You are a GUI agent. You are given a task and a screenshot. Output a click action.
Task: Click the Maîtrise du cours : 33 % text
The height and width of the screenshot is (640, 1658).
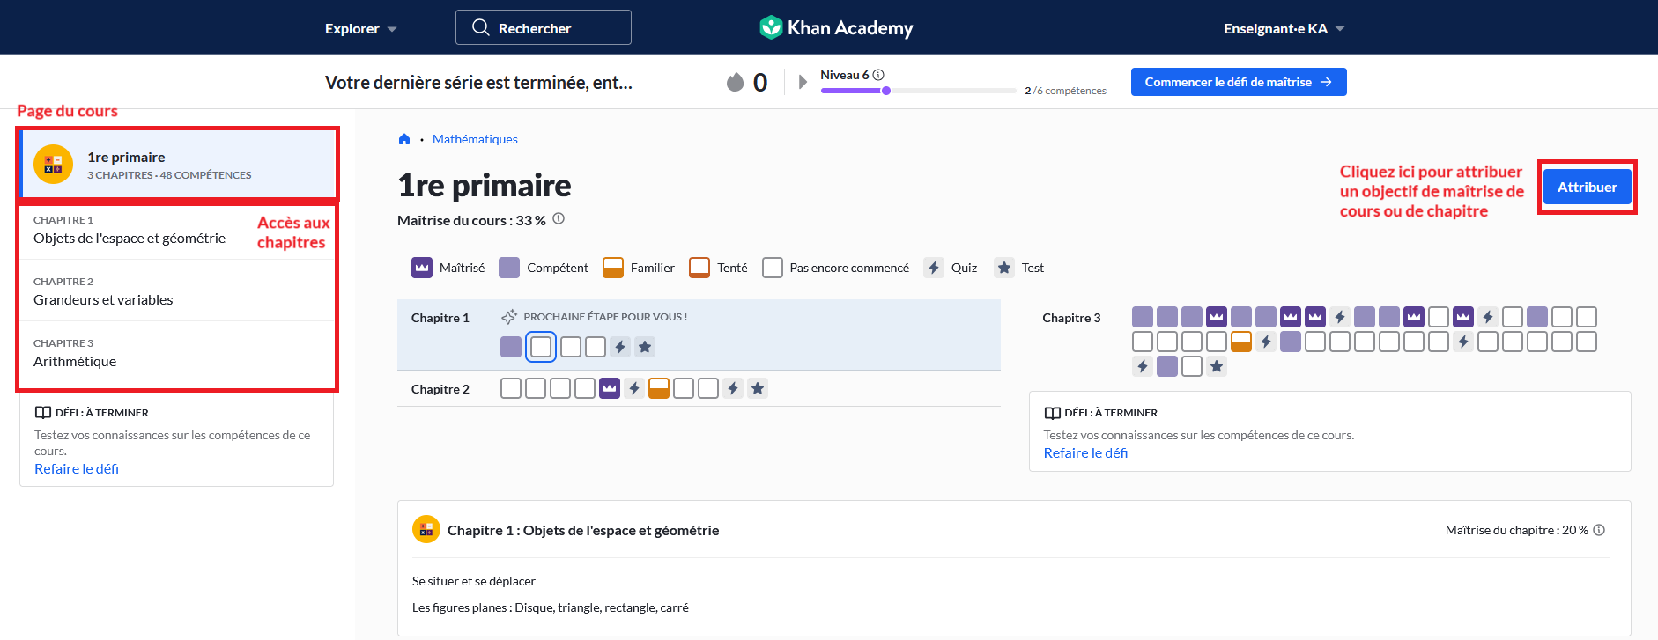[471, 220]
